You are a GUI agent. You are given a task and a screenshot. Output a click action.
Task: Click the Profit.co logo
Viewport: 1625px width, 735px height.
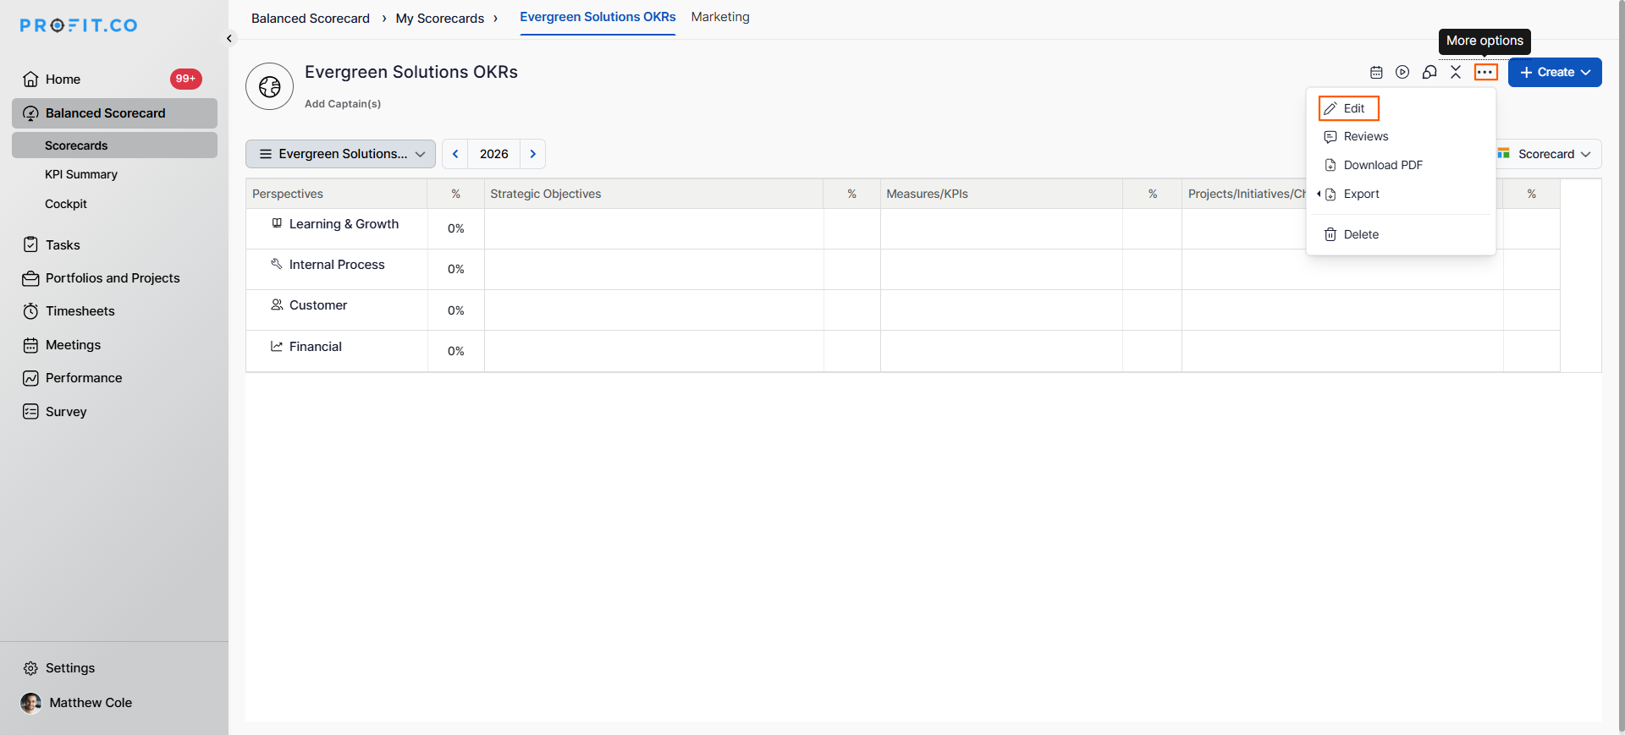coord(79,25)
